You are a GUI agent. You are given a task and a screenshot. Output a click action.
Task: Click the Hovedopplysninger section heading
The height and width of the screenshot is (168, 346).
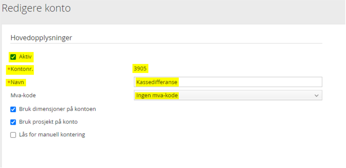41,38
